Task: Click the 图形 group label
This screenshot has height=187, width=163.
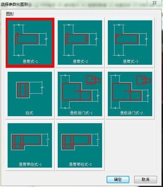Action: pyautogui.click(x=10, y=14)
